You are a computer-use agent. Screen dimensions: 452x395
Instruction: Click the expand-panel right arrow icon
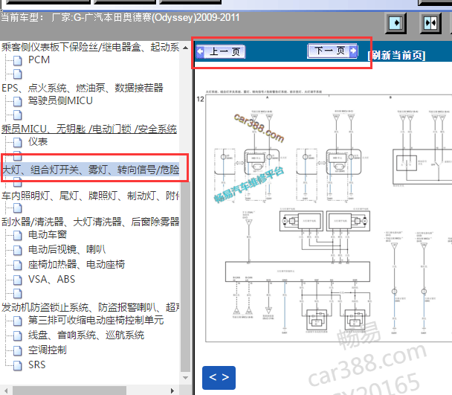coord(395,23)
